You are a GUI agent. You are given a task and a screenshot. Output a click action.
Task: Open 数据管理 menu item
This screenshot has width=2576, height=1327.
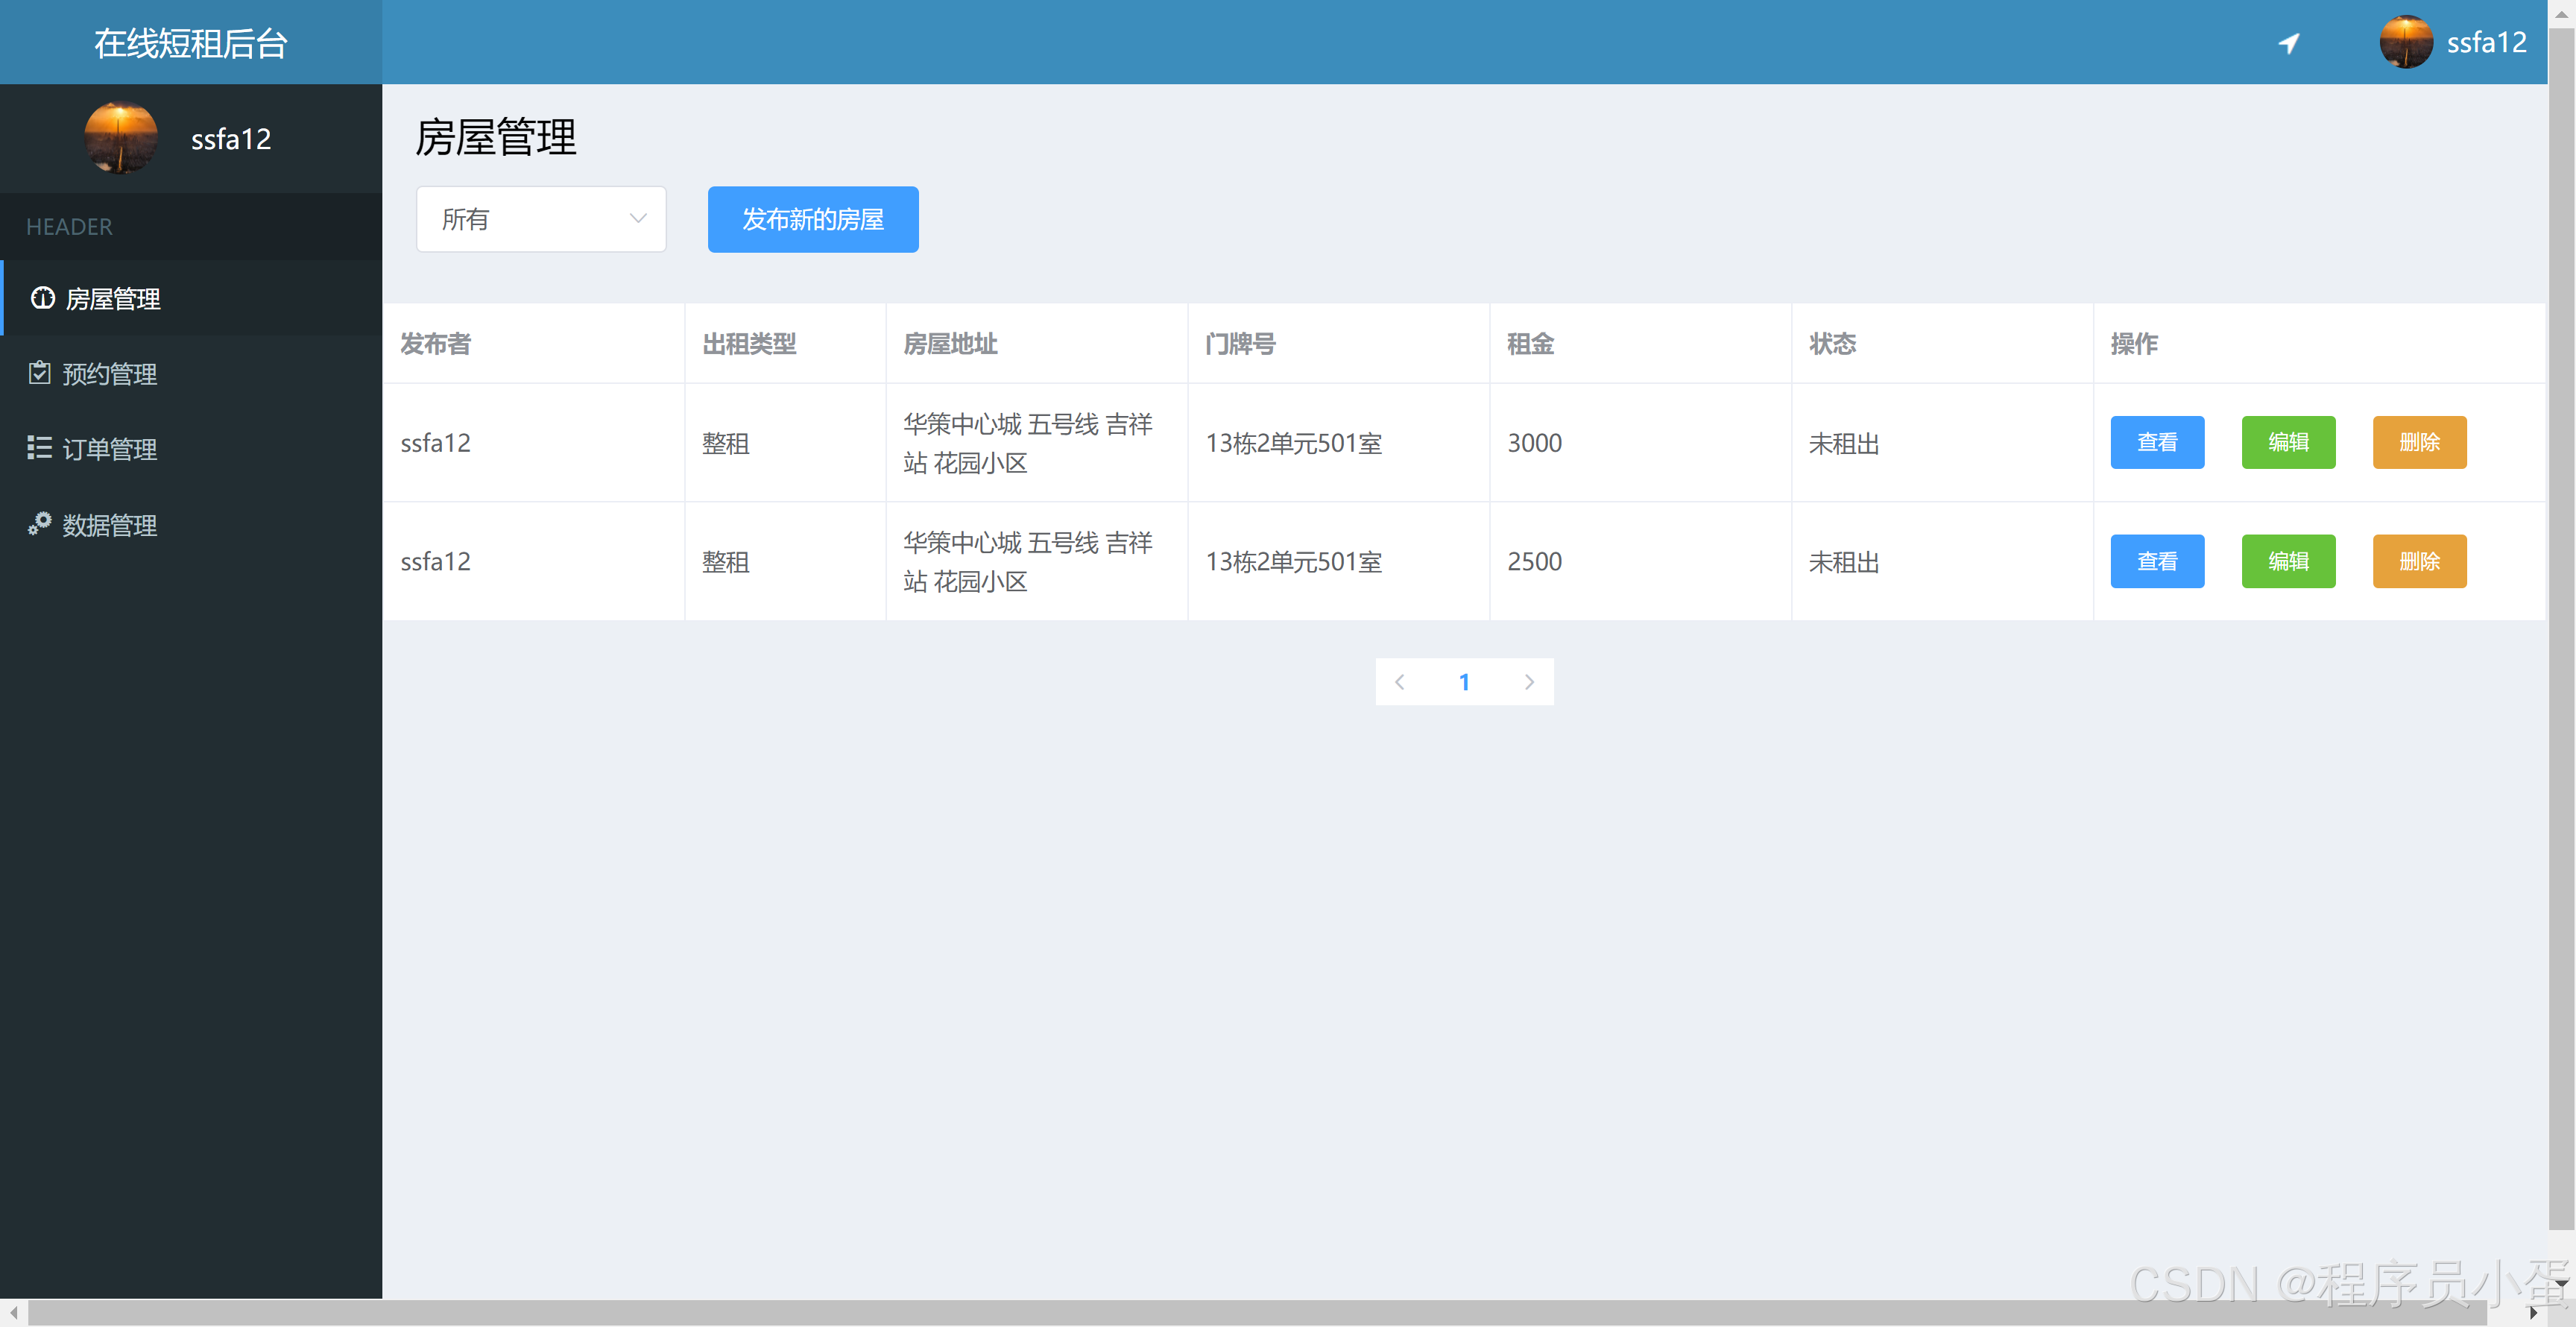click(191, 524)
